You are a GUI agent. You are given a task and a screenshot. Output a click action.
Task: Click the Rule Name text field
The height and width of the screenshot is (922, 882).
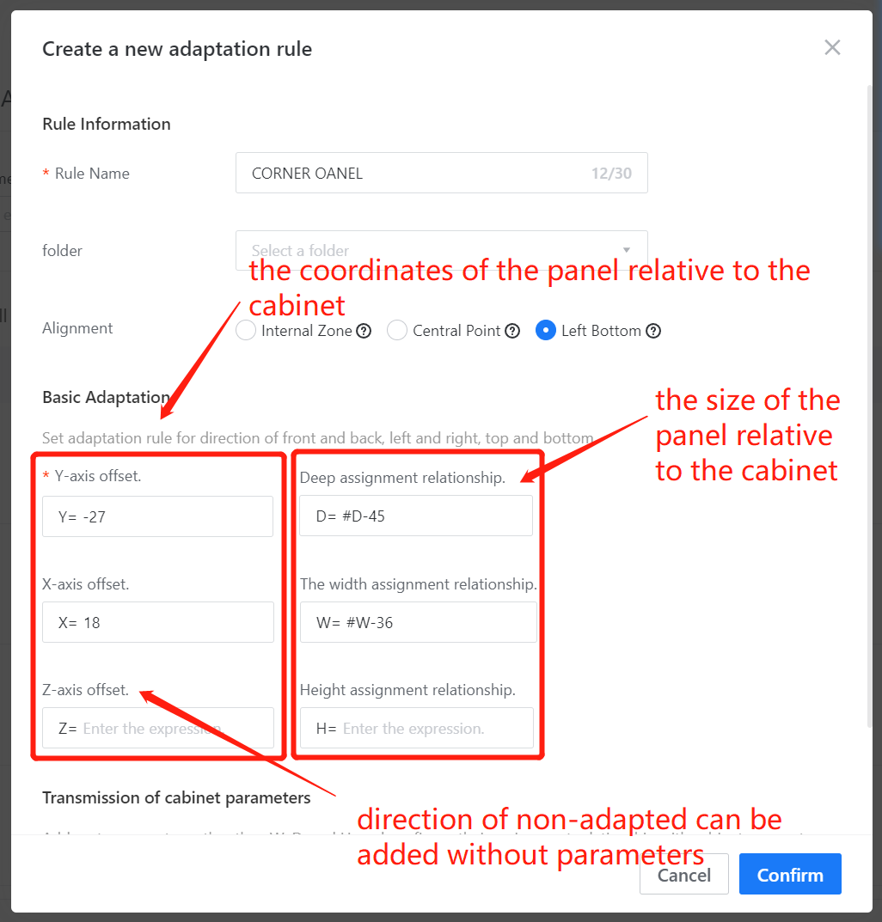point(413,174)
